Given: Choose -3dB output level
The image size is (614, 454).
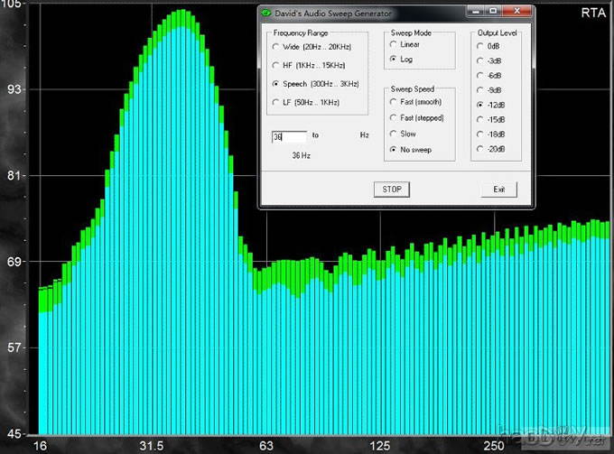Looking at the screenshot, I should 479,60.
